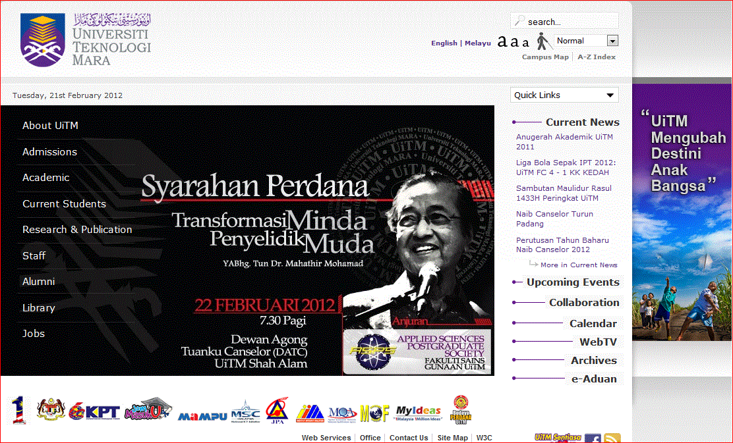Open the Library menu item
Screen dimensions: 733x443
coord(39,308)
